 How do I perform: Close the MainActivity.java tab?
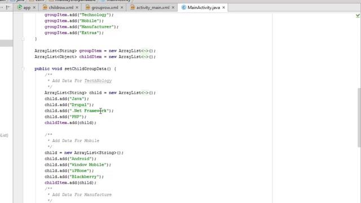(x=223, y=7)
